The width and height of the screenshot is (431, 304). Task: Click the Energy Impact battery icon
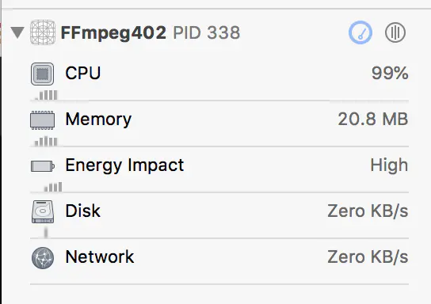coord(43,166)
